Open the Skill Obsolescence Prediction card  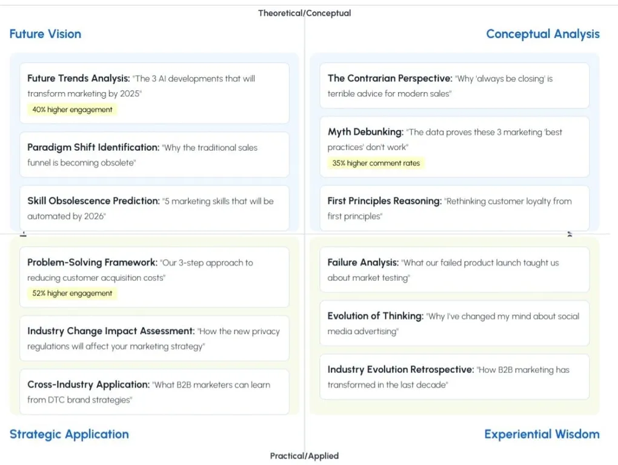154,208
